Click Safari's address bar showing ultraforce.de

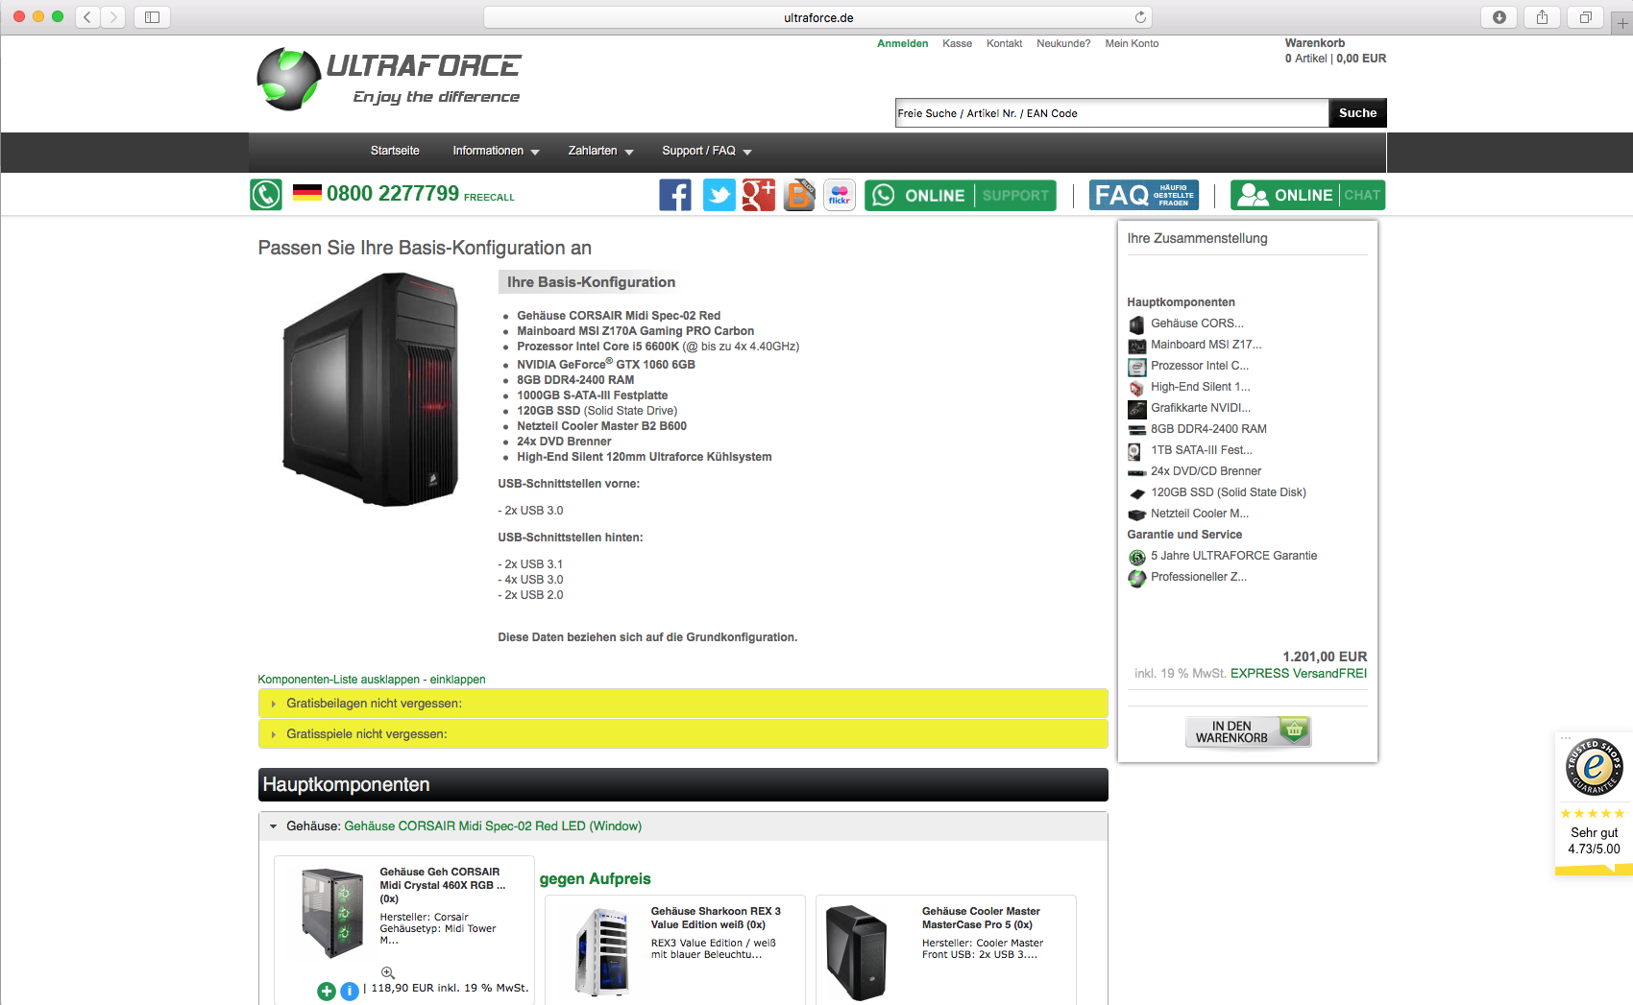817,17
